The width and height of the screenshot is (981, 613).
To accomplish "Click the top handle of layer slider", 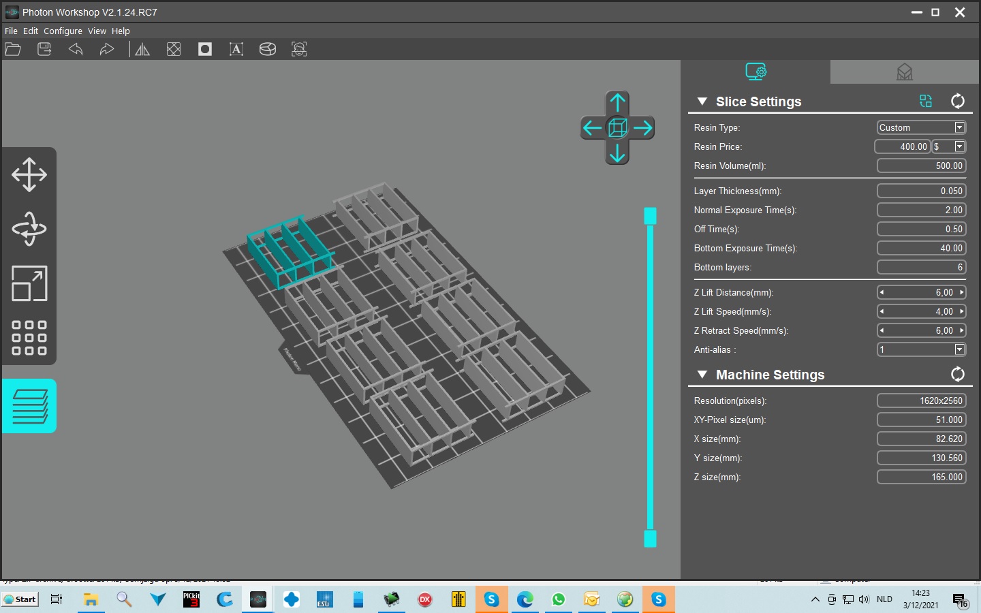I will [650, 216].
